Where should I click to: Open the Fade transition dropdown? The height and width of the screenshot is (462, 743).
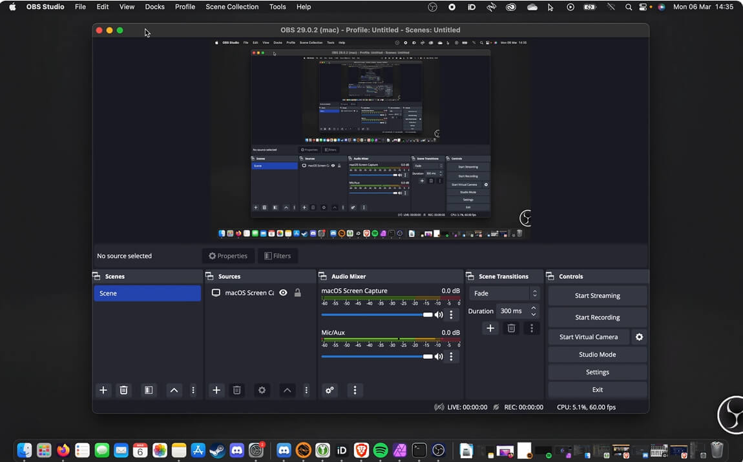pyautogui.click(x=504, y=294)
